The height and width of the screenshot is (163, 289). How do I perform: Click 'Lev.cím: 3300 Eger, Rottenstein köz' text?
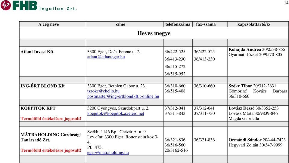coord(120,137)
